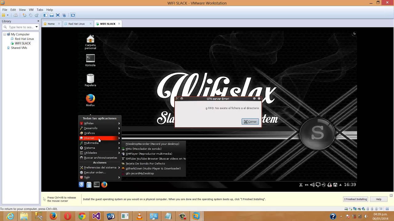The image size is (394, 221).
Task: Toggle the thumbnail bar view icon
Action: pyautogui.click(x=52, y=15)
